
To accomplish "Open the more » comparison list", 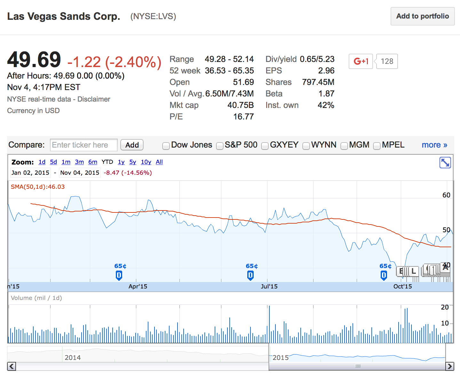I will 434,145.
